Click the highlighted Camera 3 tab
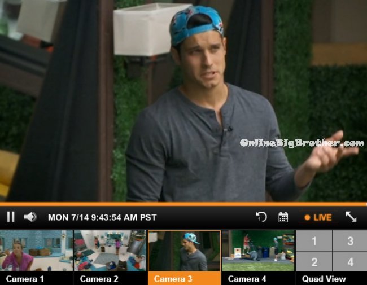The image size is (367, 285). coord(184,278)
